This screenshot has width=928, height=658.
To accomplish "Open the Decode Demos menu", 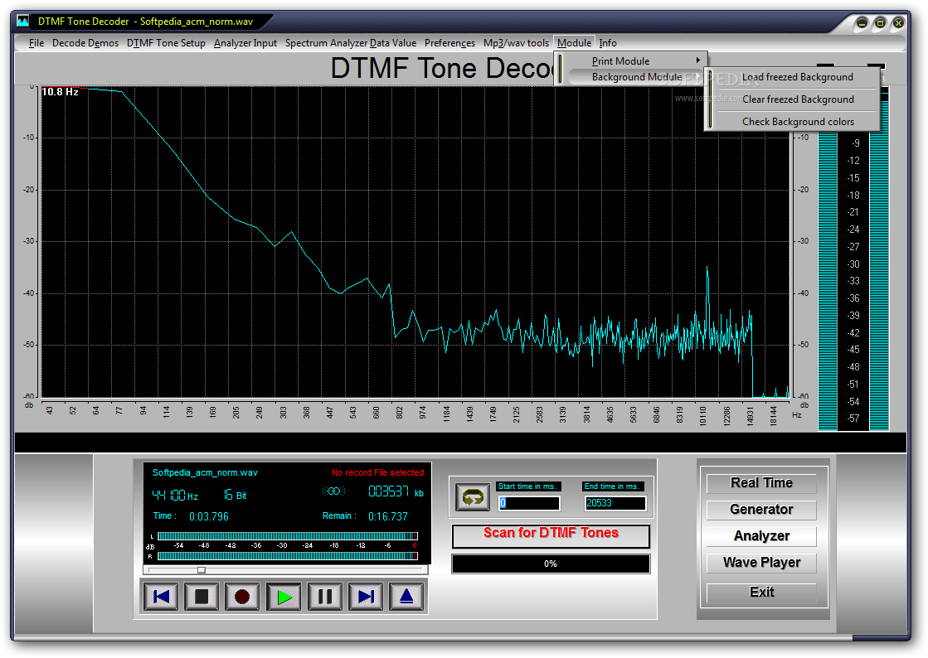I will tap(85, 43).
